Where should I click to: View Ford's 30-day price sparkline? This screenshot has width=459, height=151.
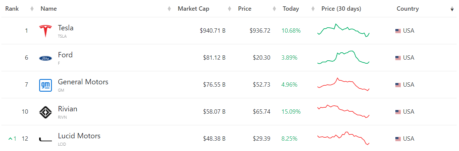pyautogui.click(x=343, y=57)
